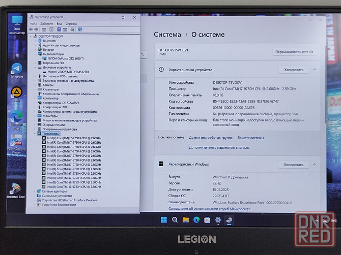Collapse the Дисковые устройства category
This screenshot has height=255, width=341.
click(35, 67)
